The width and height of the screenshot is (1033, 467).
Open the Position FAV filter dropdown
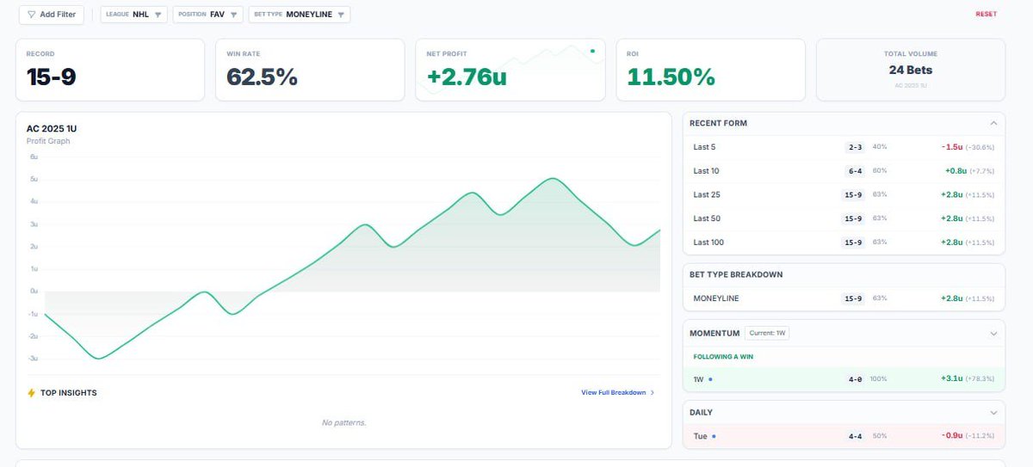[207, 15]
